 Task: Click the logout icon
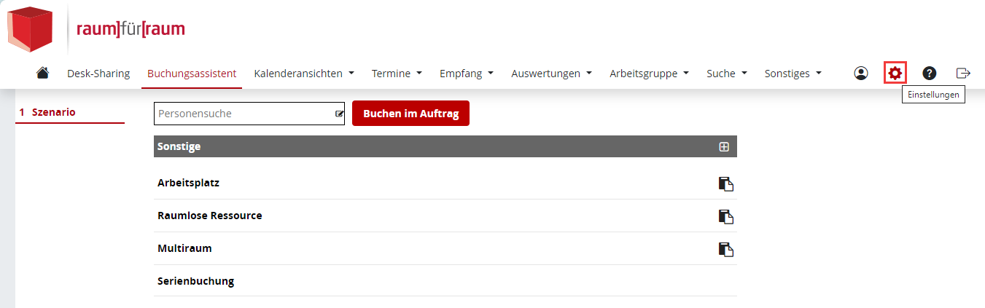tap(963, 73)
